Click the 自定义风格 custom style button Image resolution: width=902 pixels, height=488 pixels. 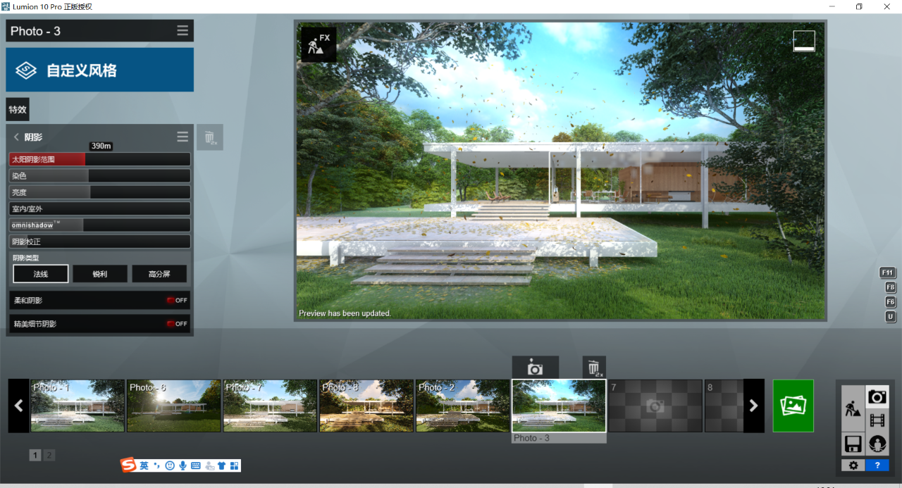point(100,70)
